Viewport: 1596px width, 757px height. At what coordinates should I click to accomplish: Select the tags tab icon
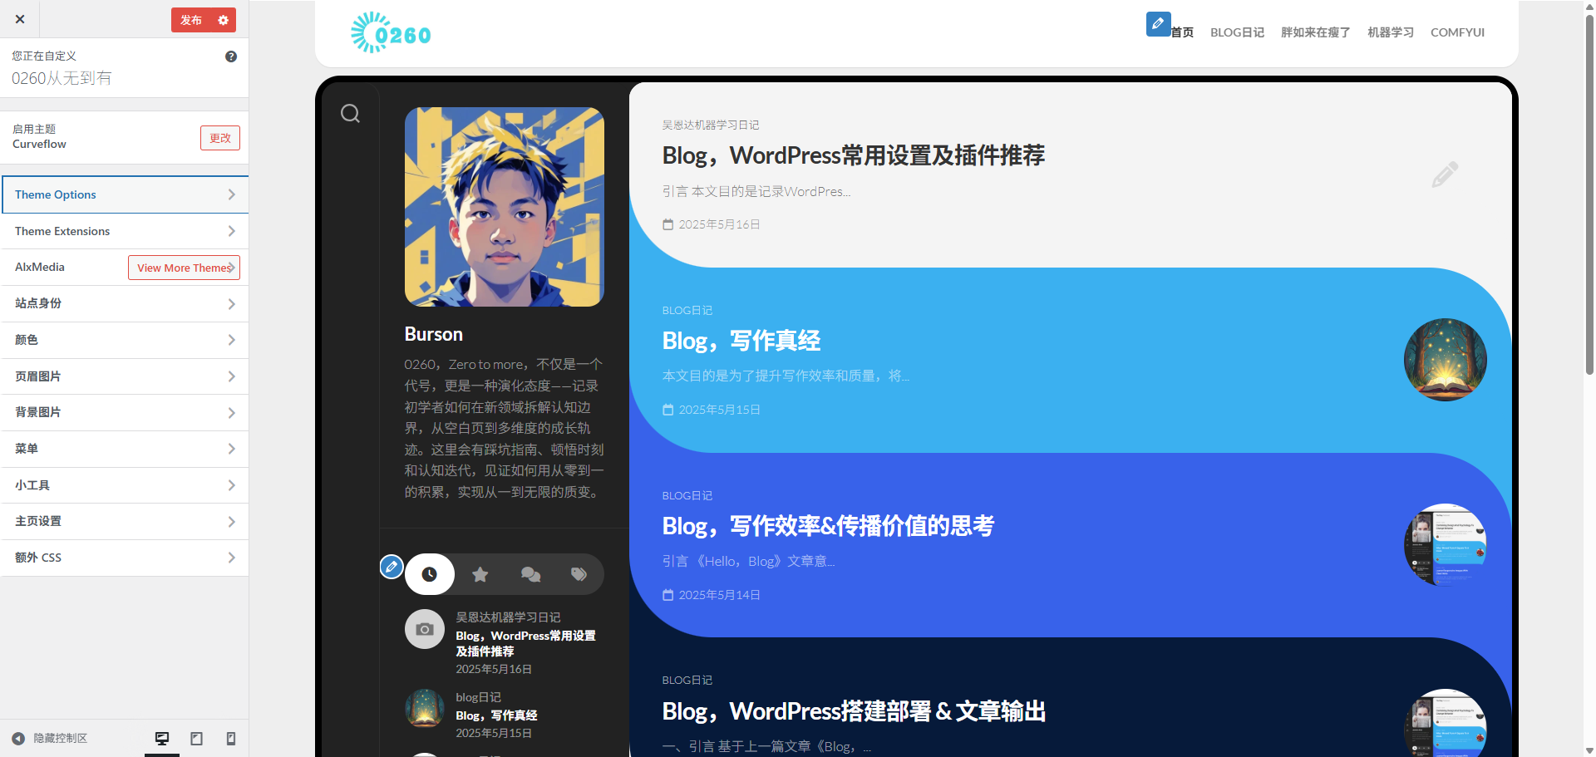[579, 574]
